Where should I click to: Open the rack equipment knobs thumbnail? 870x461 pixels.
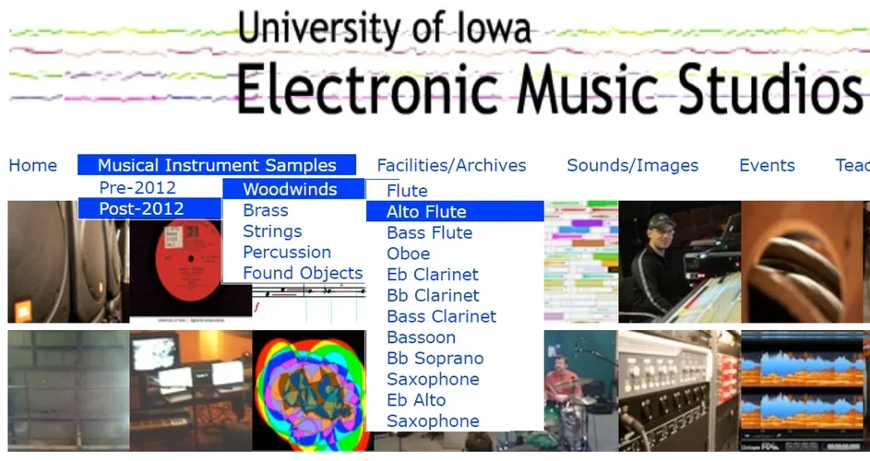pyautogui.click(x=680, y=391)
